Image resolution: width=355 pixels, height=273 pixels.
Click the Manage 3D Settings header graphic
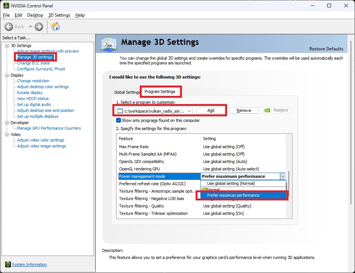click(109, 43)
